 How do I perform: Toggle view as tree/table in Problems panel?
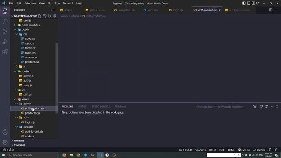pyautogui.click(x=267, y=106)
